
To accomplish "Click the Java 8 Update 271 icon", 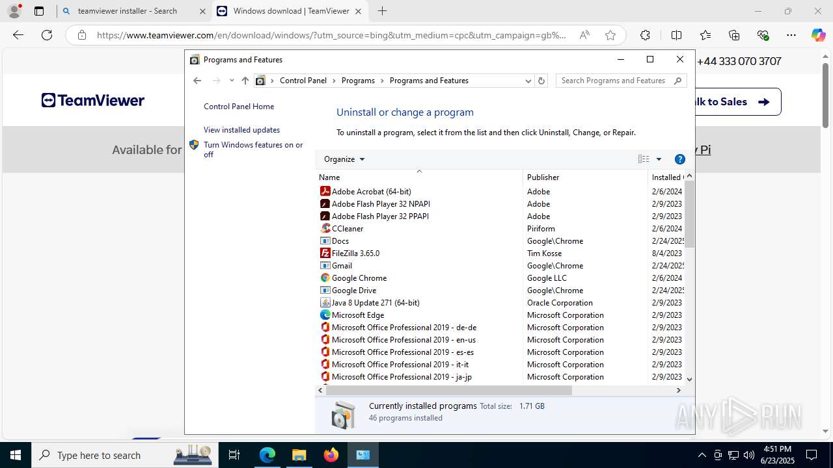I will 325,302.
